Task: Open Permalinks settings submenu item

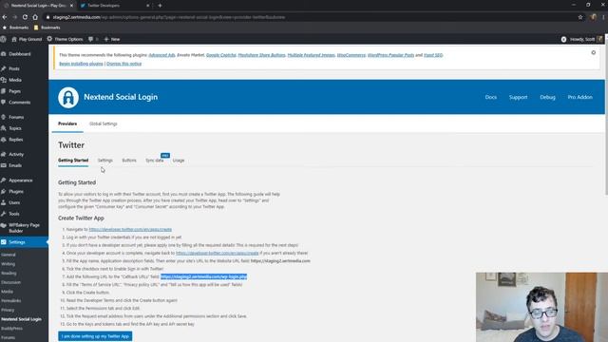Action: coord(10,301)
